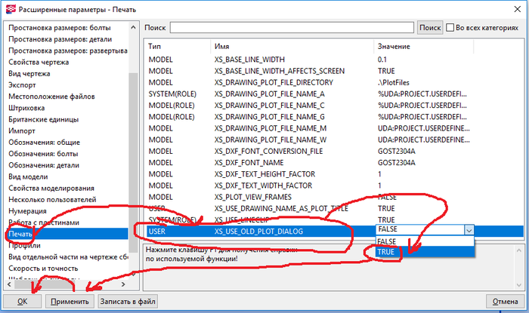
Task: Click the .\PlotFiles value cell
Action: pyautogui.click(x=394, y=82)
